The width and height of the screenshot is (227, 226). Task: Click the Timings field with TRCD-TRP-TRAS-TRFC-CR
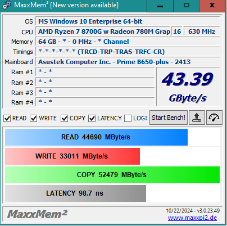pyautogui.click(x=128, y=52)
